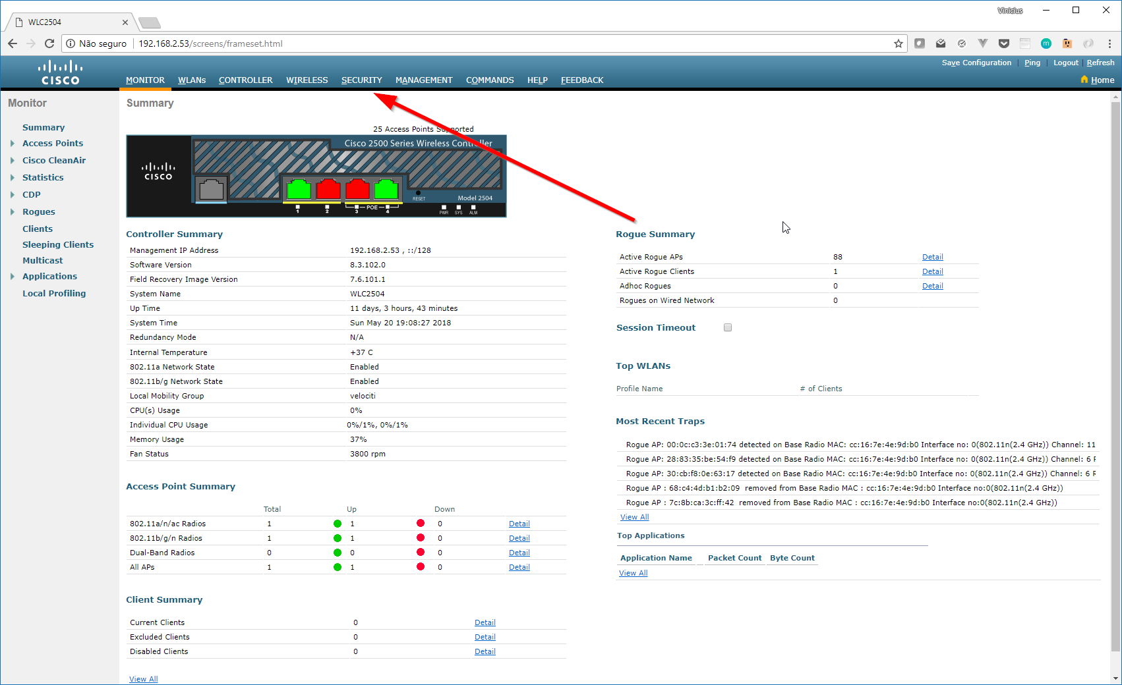Open the HELP menu
Screen dimensions: 1122x685
537,80
